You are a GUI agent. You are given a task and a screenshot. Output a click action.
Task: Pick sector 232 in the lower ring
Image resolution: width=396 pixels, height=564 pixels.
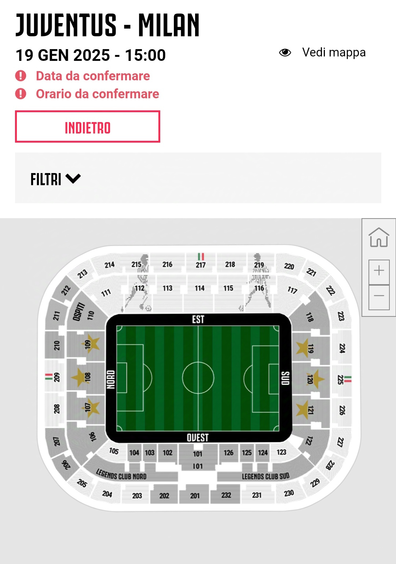coord(226,495)
